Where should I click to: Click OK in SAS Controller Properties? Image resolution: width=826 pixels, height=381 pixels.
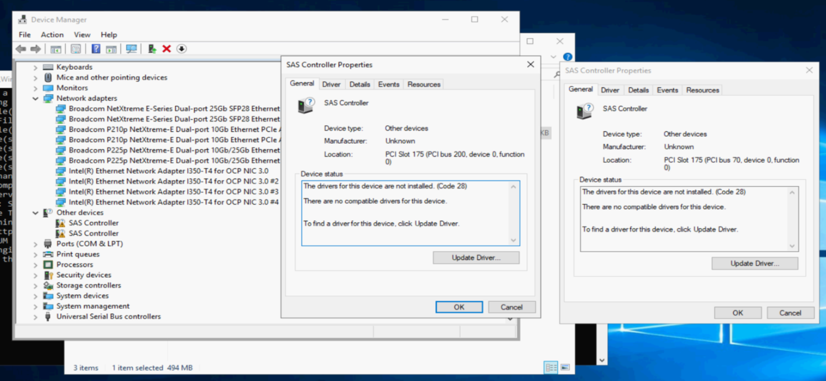459,306
